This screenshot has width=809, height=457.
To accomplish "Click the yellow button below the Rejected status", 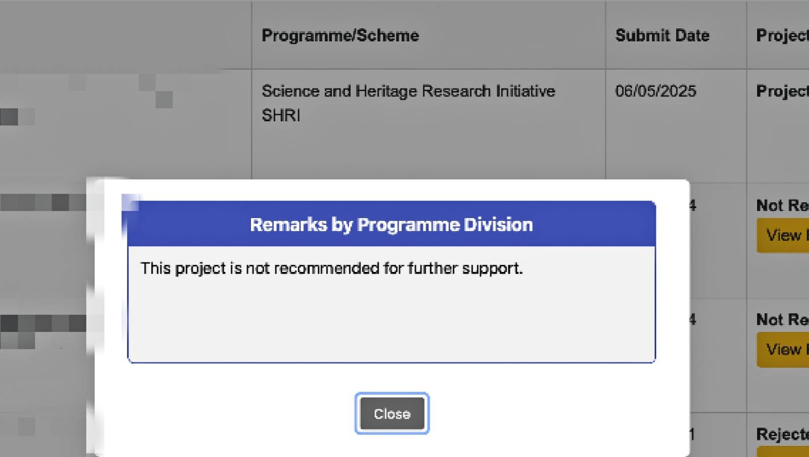I will tap(783, 451).
